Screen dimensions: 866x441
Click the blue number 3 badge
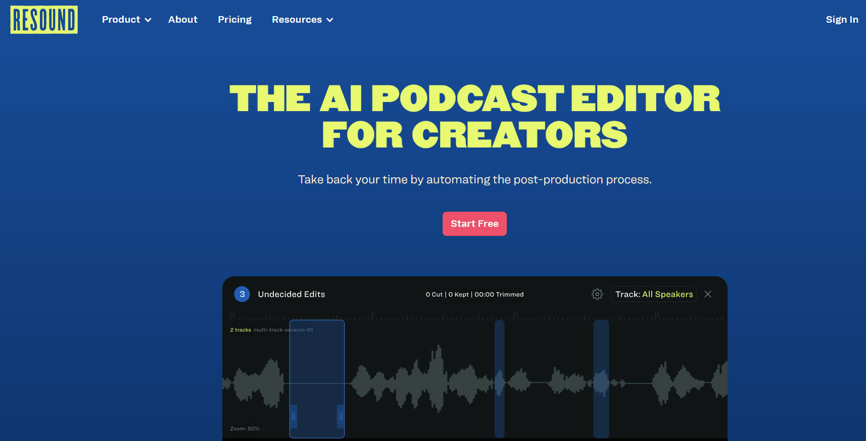[242, 294]
